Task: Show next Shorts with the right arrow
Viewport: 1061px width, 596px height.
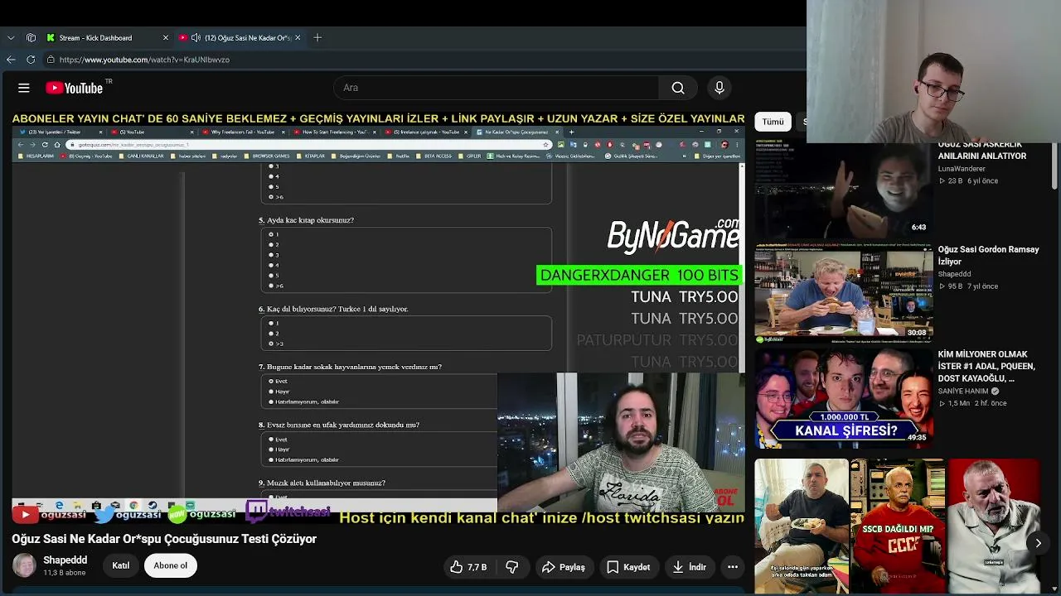Action: point(1038,543)
